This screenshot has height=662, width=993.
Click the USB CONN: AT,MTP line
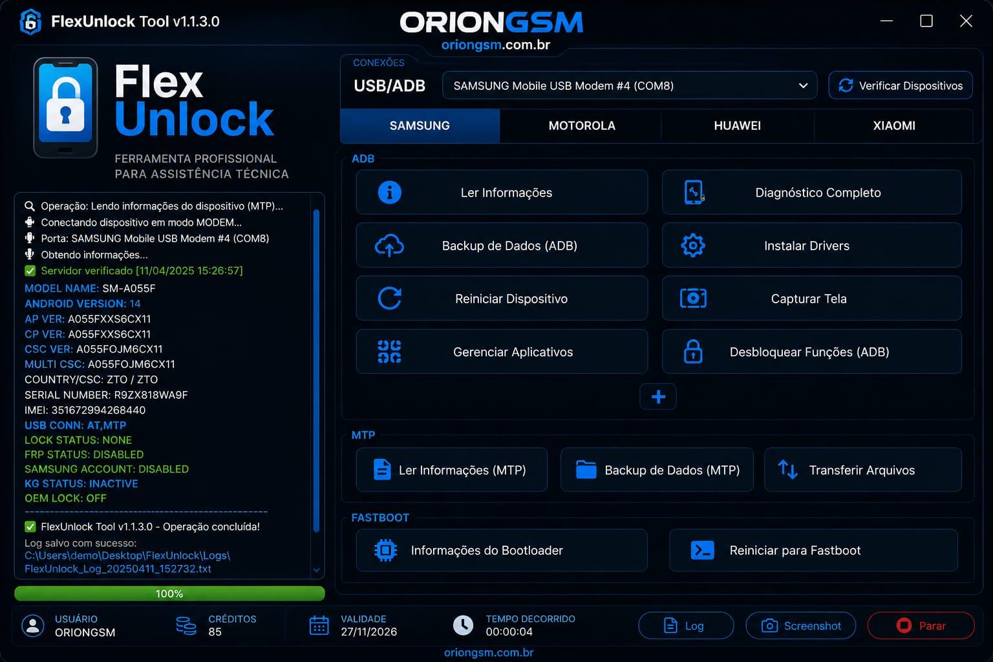coord(75,425)
